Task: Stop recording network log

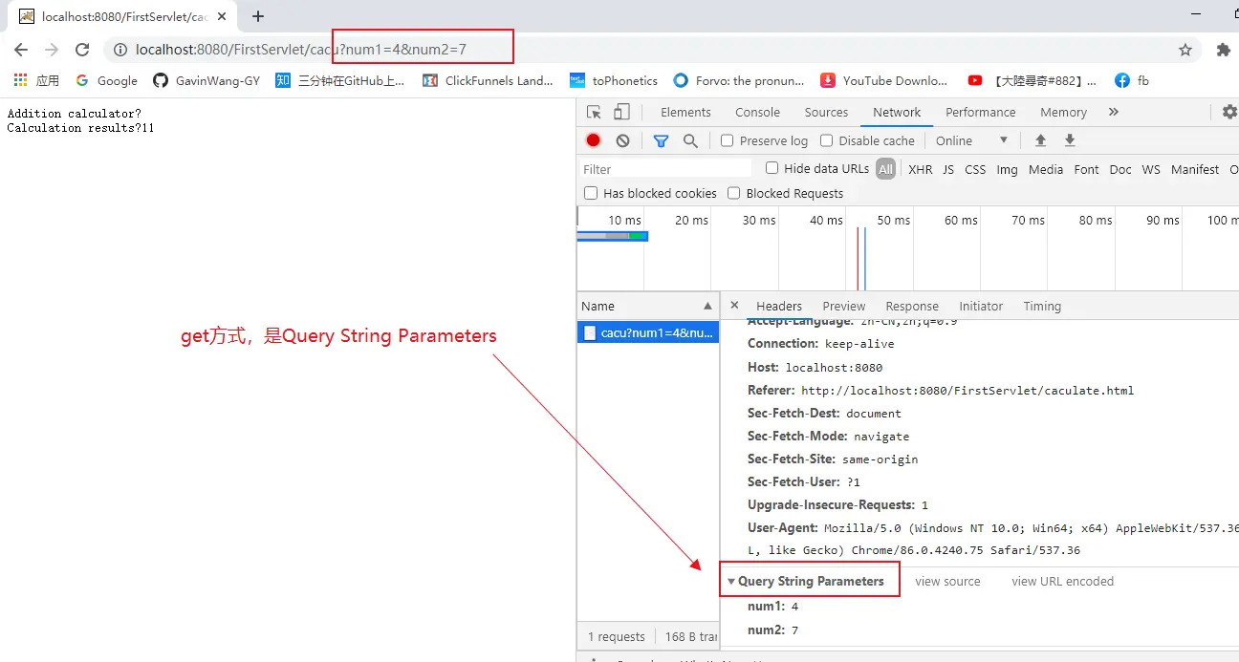Action: [x=593, y=140]
